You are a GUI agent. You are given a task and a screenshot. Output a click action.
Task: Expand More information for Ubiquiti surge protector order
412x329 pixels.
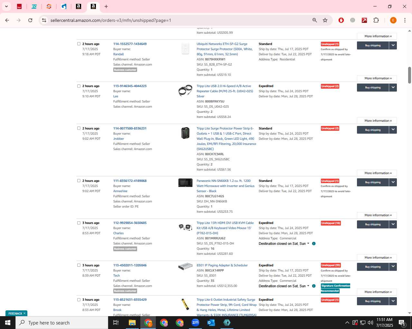tap(377, 78)
